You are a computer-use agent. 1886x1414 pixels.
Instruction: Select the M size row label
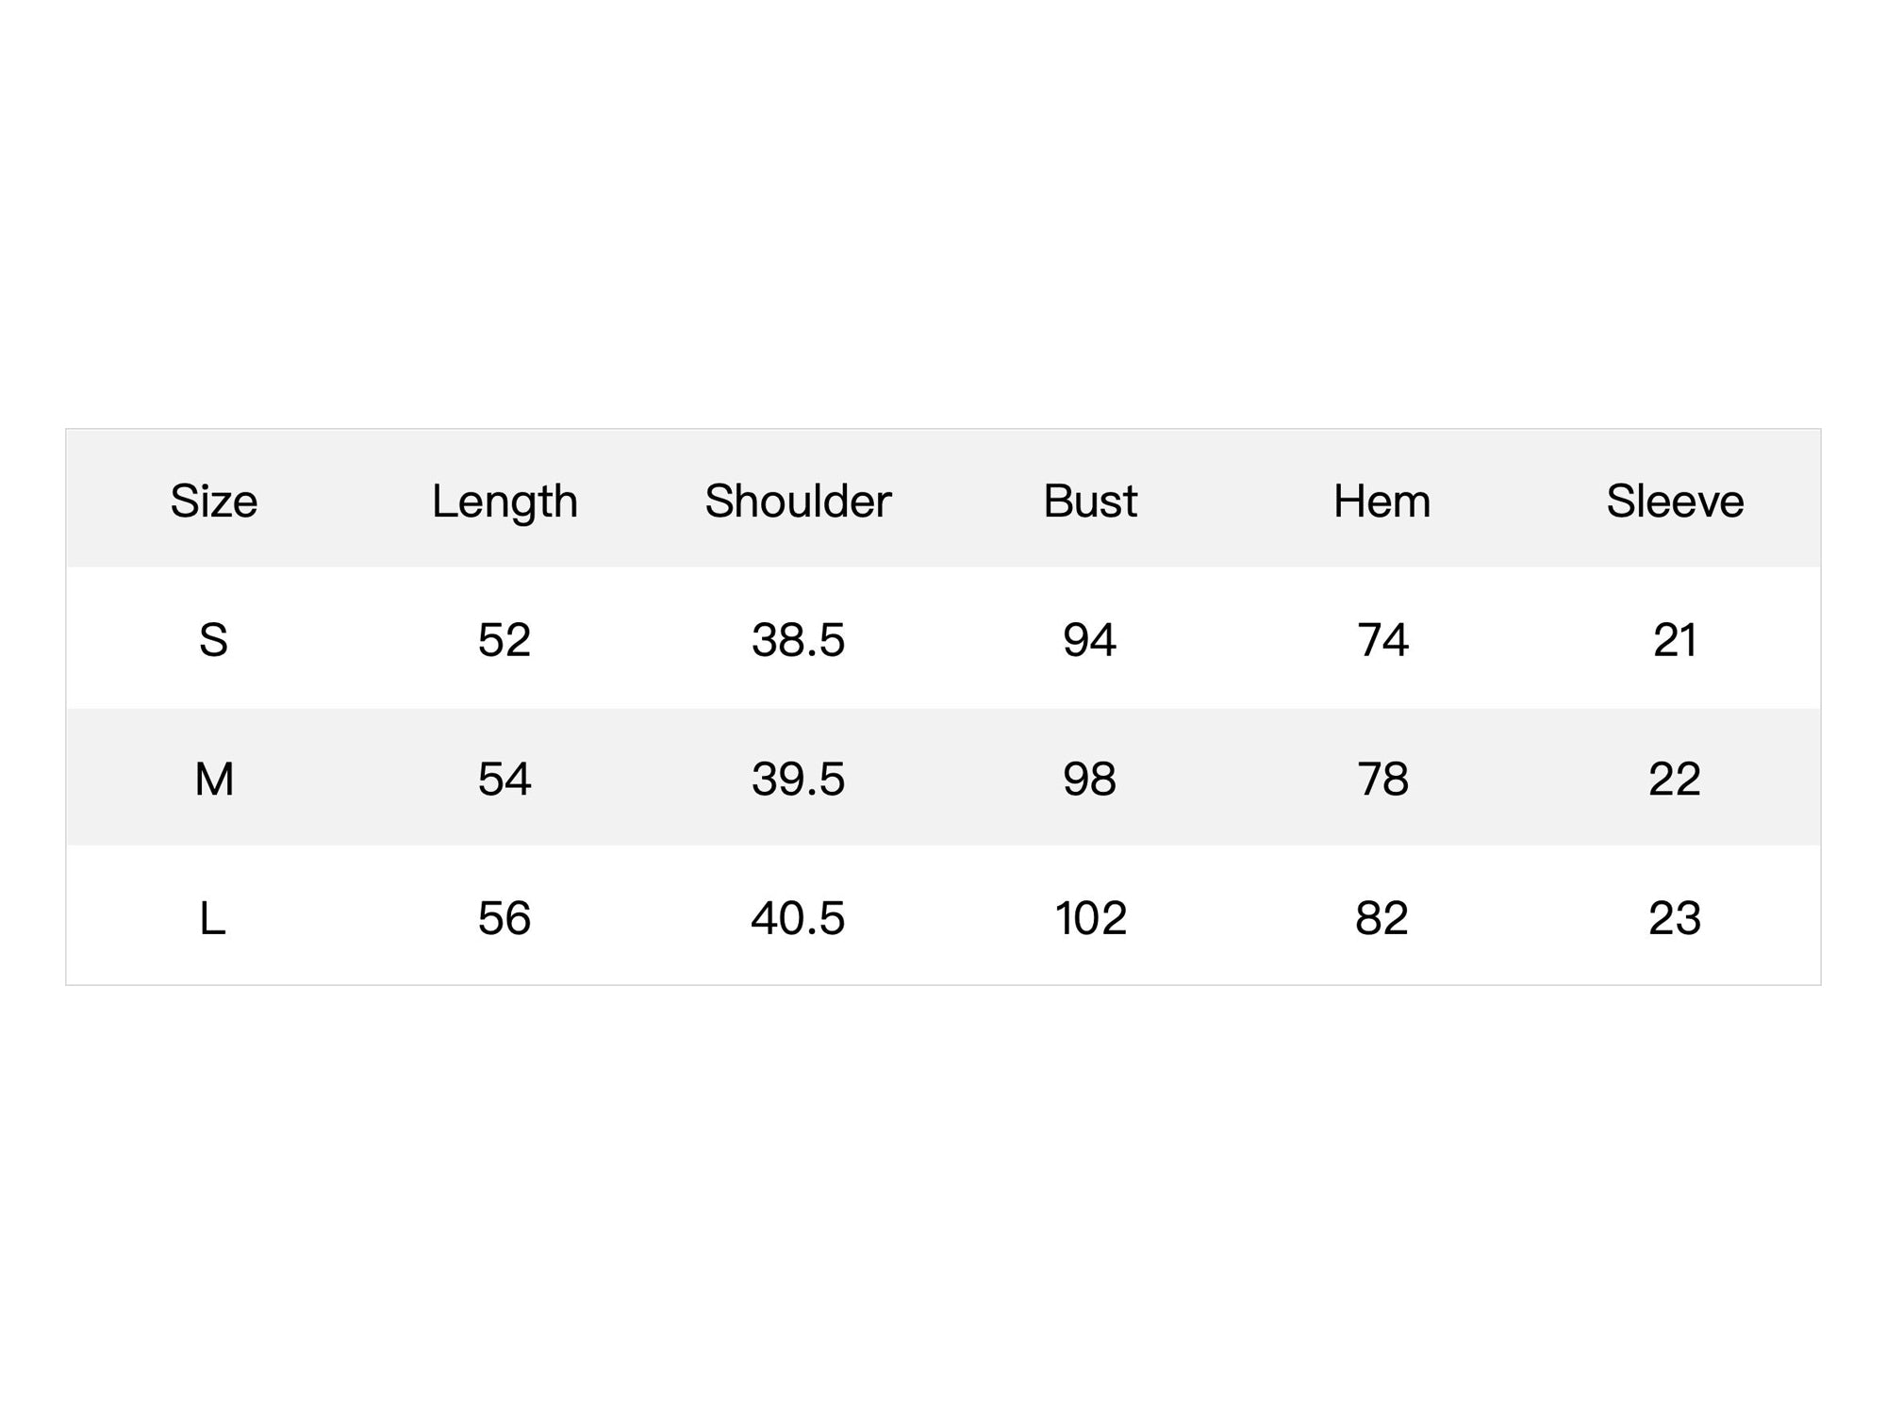tap(214, 780)
